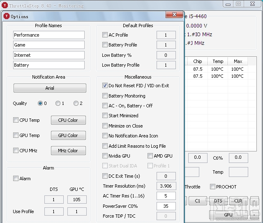Screen dimensions: 263x223
Task: Select Quality radio option 1
Action: (58, 103)
